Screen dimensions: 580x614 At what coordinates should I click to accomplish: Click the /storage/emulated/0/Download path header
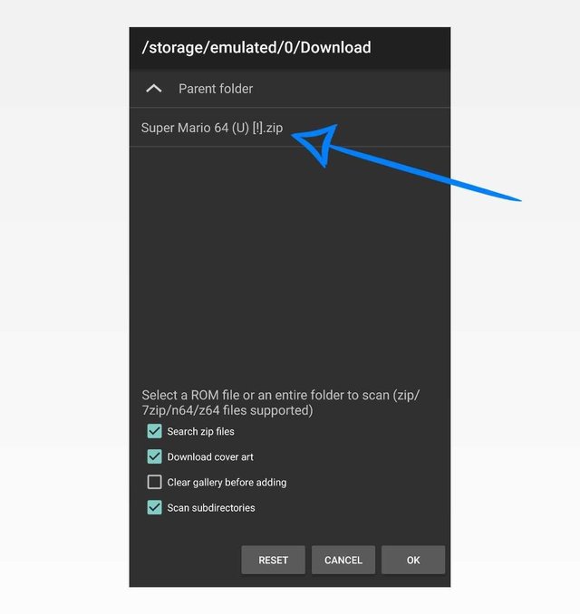(x=256, y=48)
